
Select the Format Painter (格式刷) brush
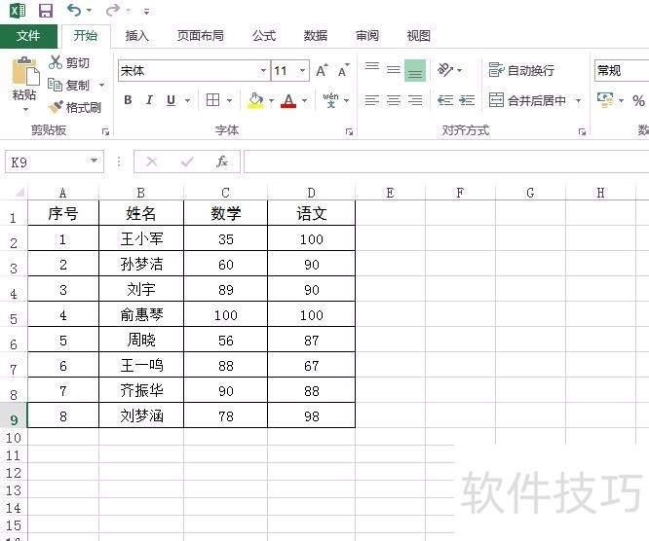pos(56,107)
